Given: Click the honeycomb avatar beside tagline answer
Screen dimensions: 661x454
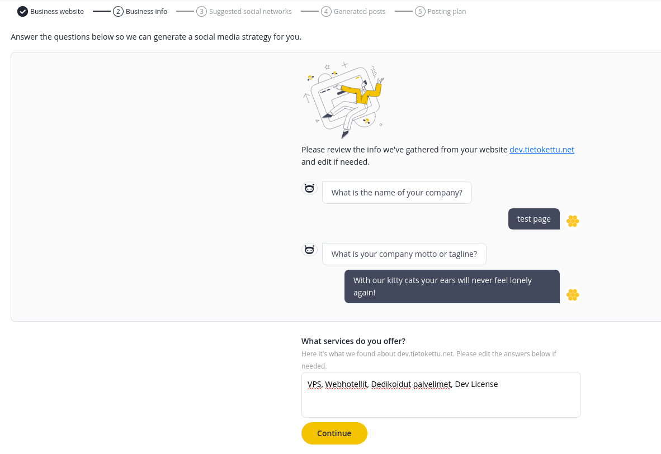Looking at the screenshot, I should (573, 295).
